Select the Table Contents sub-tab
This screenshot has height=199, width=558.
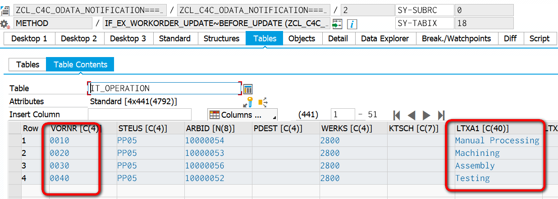coord(80,65)
